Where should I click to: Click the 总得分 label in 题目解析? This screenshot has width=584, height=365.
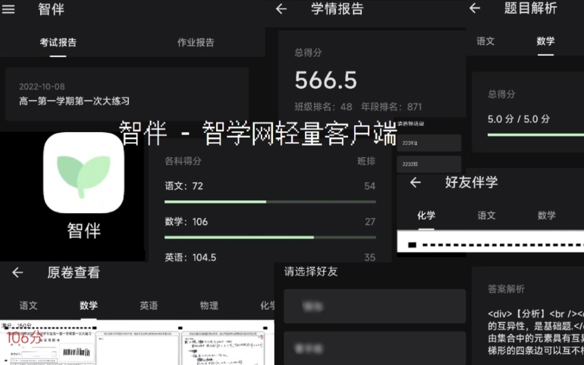point(502,94)
